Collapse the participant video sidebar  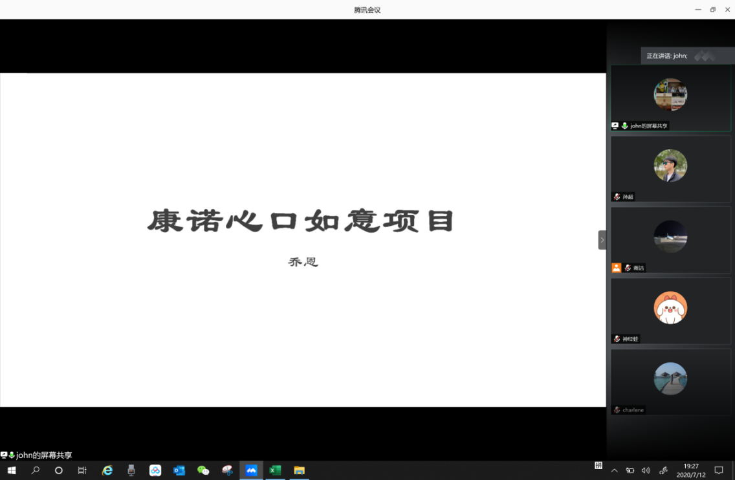(x=602, y=240)
